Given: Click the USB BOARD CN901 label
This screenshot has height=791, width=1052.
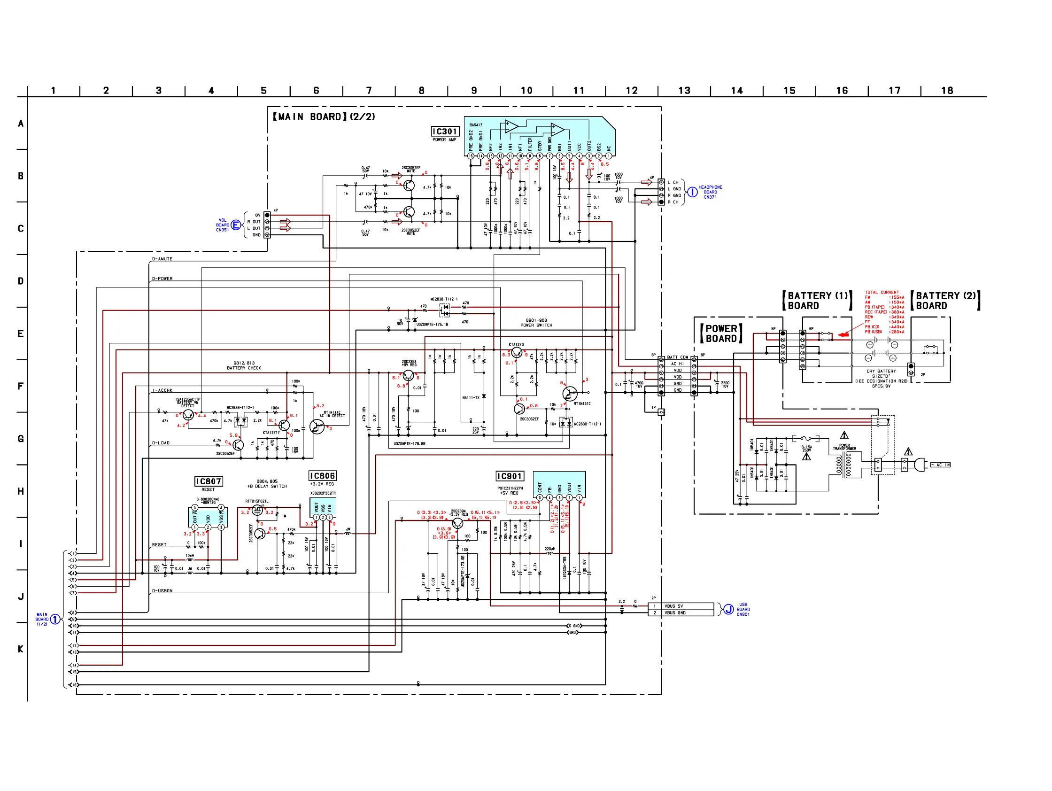Looking at the screenshot, I should (x=743, y=609).
